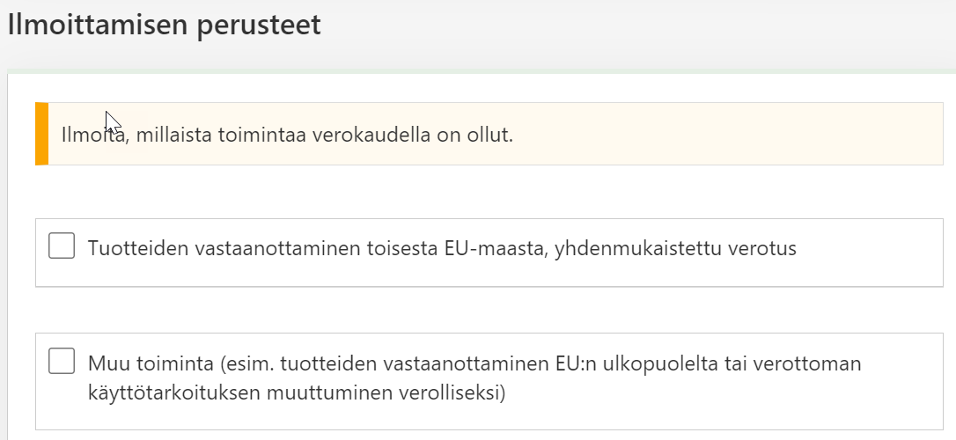956x440 pixels.
Task: Click the 'Muu toiminta (esim. tuotteiden…)' label text
Action: [352, 363]
